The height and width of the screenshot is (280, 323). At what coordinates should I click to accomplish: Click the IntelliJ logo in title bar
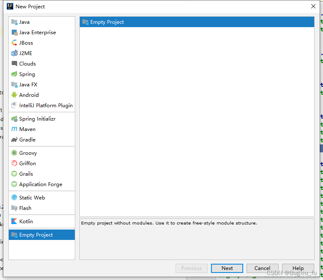(10, 6)
